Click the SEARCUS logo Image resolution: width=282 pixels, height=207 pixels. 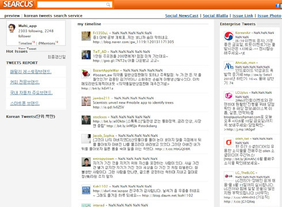[x=18, y=4]
